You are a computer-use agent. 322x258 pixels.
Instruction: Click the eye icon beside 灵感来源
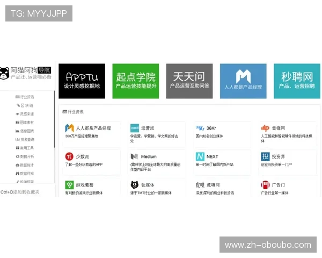18,114
